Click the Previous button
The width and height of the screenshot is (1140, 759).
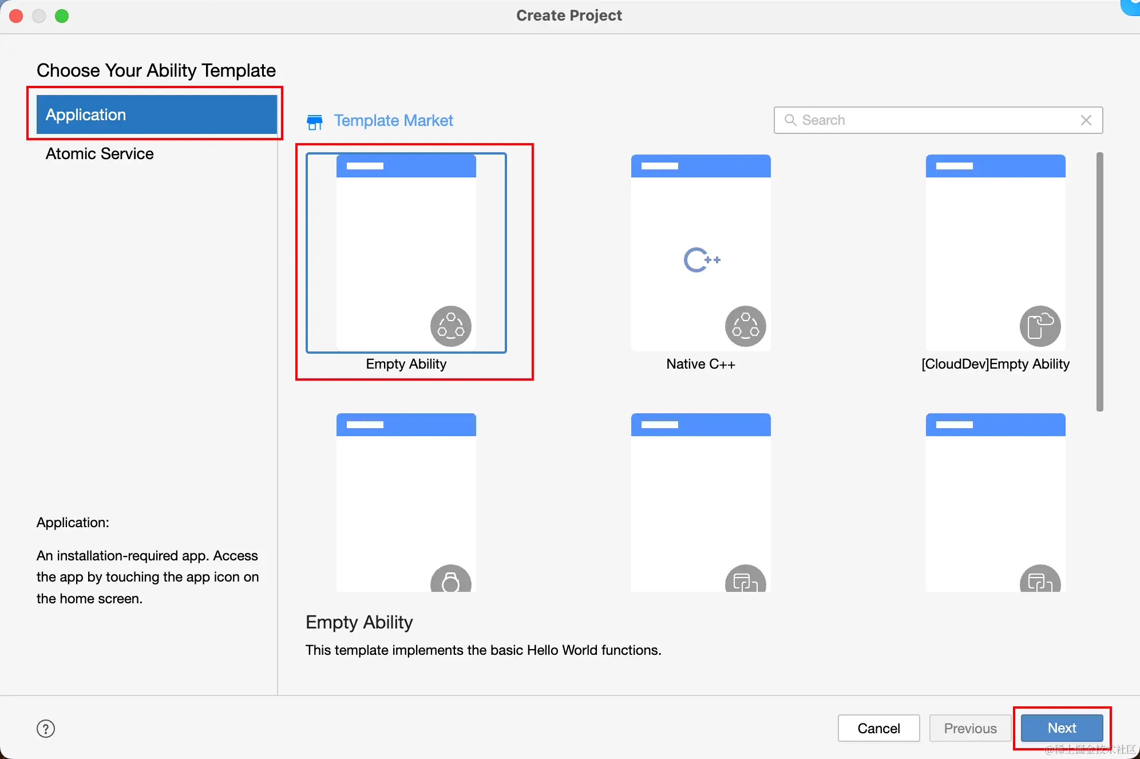[970, 728]
